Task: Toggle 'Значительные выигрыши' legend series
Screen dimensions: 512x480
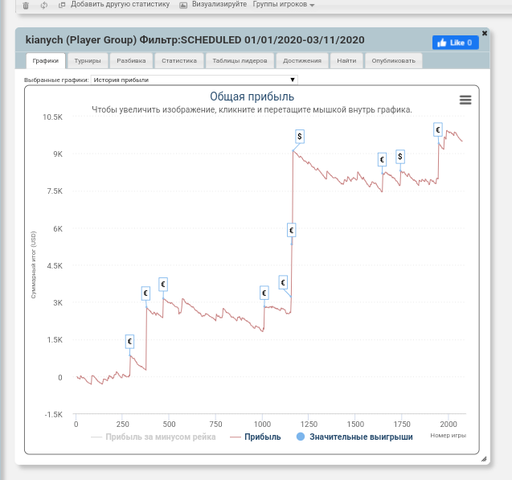Action: [x=354, y=437]
